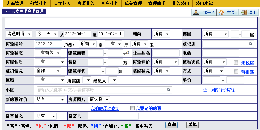The height and width of the screenshot is (130, 260).
Task: Tick the 有钥匙 checkbox
Action: pyautogui.click(x=236, y=71)
